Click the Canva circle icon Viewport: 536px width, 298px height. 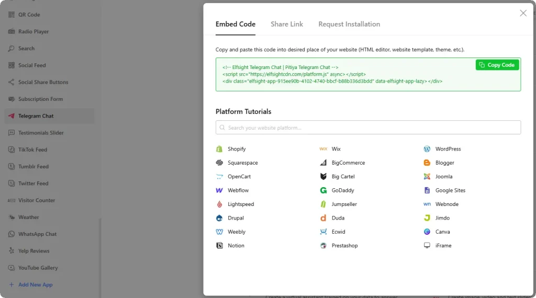[427, 232]
